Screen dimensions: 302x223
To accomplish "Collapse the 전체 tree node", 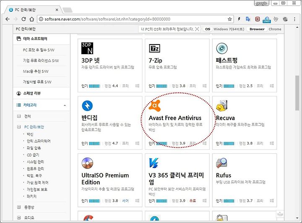I will coord(19,116).
